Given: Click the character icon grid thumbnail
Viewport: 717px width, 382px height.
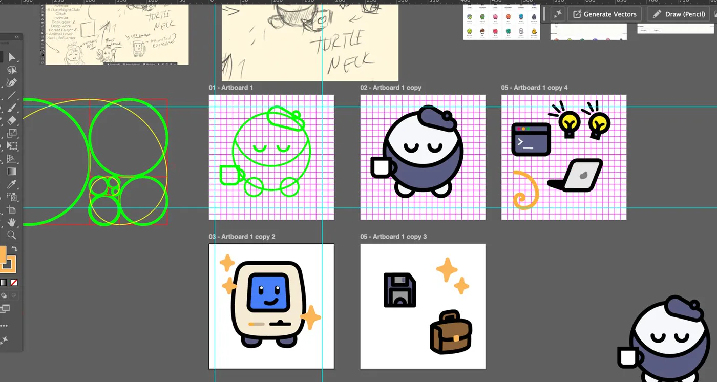Looking at the screenshot, I should [x=501, y=22].
